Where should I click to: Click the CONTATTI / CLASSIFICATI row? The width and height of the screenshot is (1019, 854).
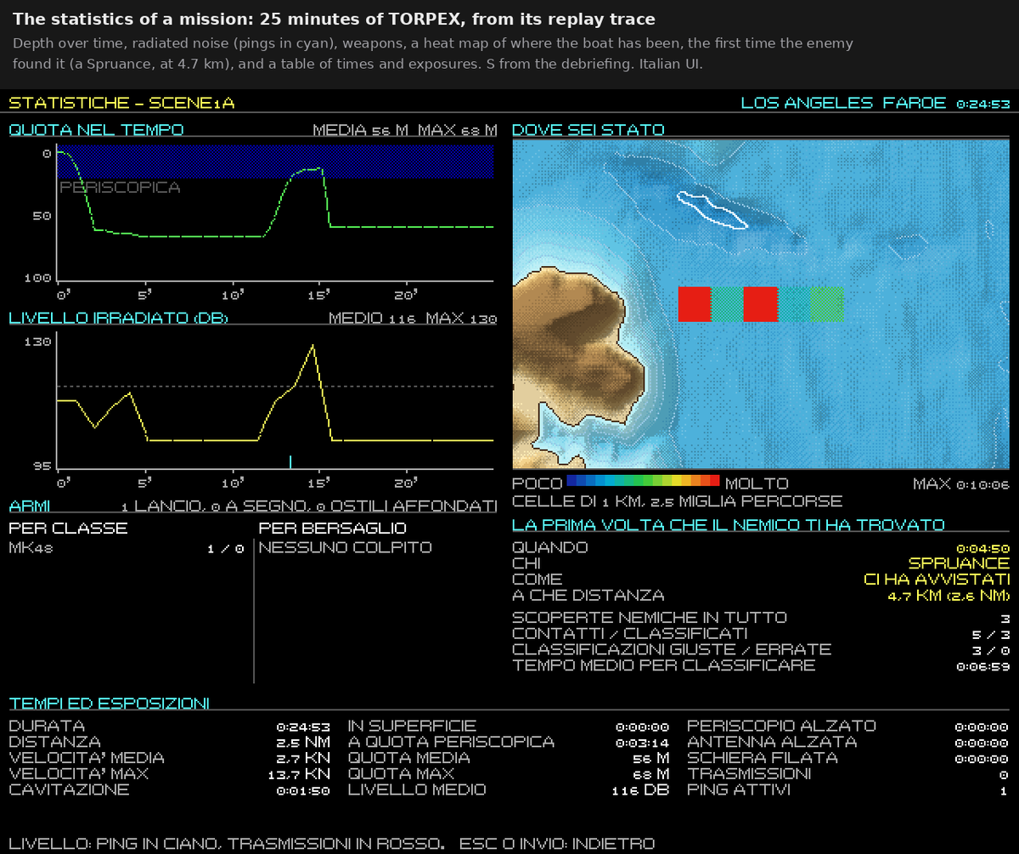(x=761, y=633)
